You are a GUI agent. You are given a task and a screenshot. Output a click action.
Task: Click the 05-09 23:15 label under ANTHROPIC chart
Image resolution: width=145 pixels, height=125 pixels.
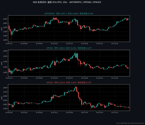[x=9, y=44]
